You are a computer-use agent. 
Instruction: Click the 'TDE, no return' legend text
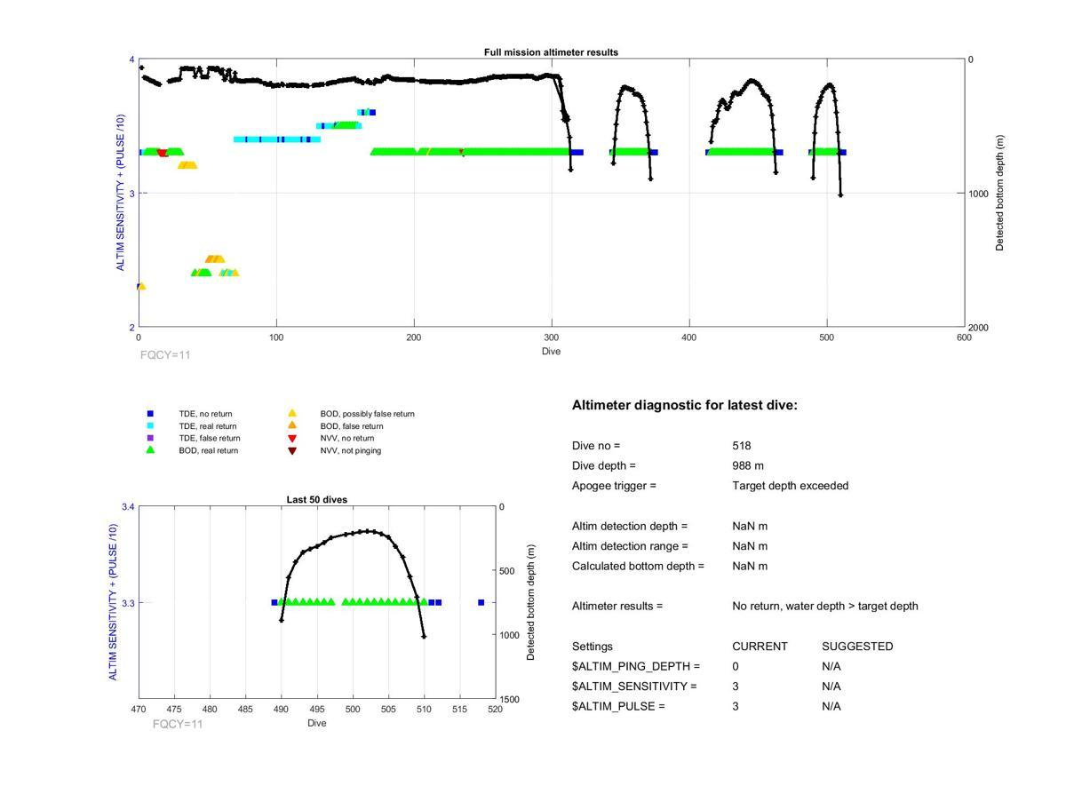coord(207,414)
